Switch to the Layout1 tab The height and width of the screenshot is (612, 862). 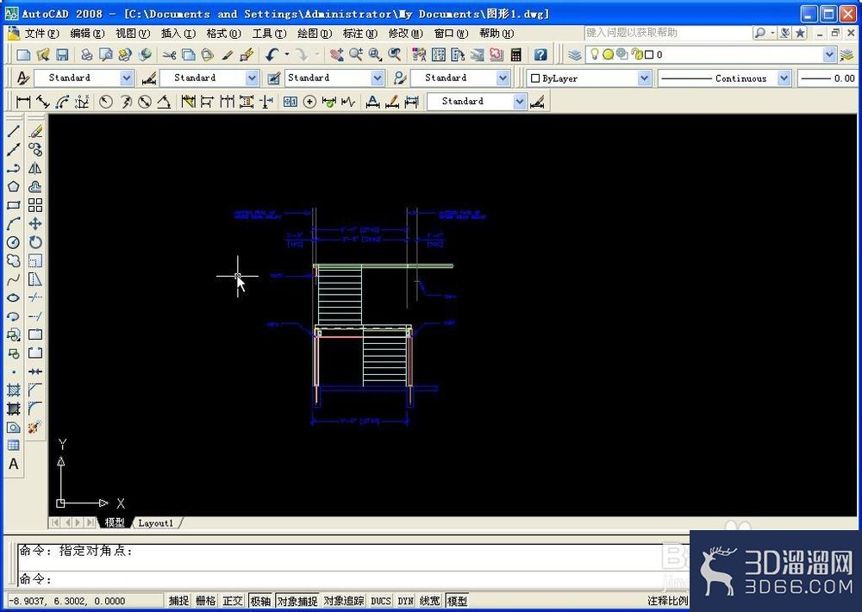pos(155,523)
